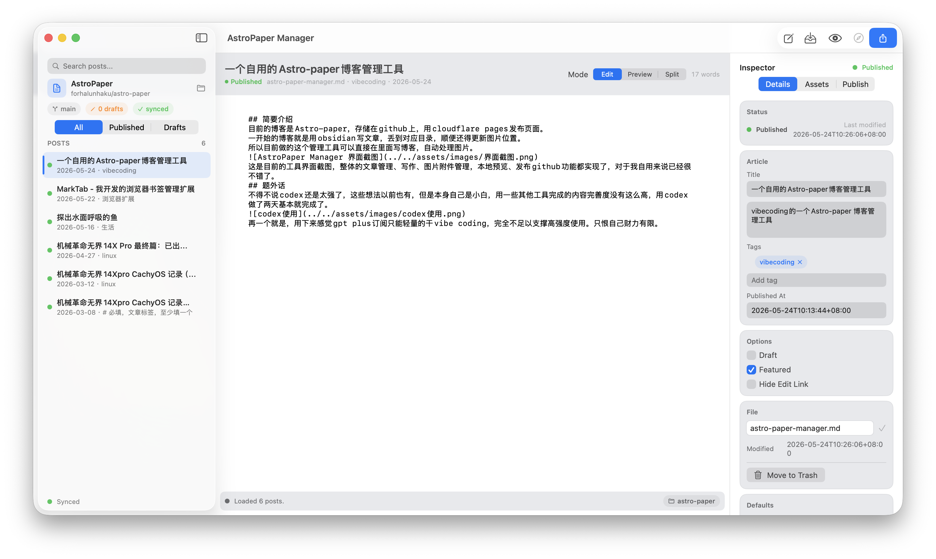Open the Assets inspector tab
This screenshot has height=559, width=936.
pyautogui.click(x=816, y=84)
